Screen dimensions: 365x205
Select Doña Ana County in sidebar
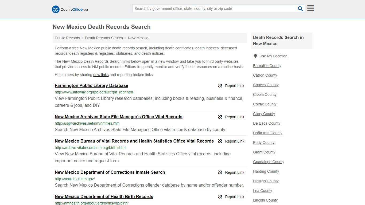tap(268, 133)
